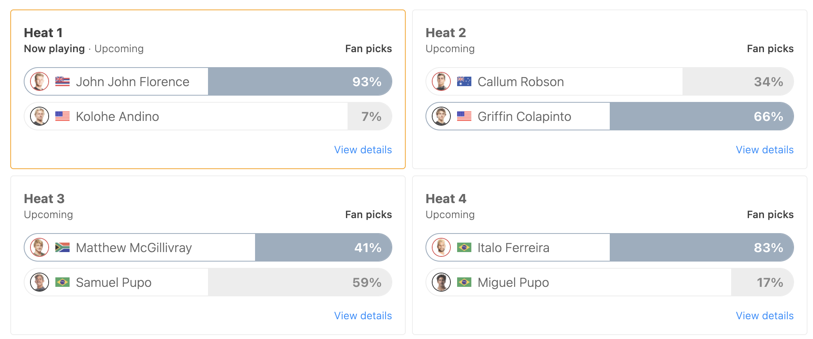Screen dimensions: 813x339
Task: Click the Brazilian flag beside Miguel Pupo
Action: (464, 282)
